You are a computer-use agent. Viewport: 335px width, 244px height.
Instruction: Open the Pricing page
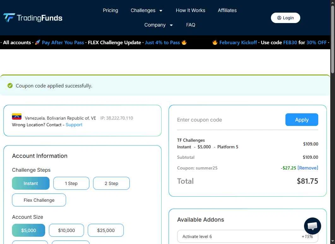tap(110, 10)
